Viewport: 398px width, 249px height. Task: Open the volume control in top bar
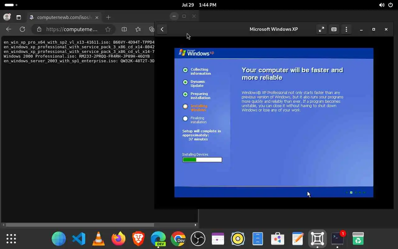[x=382, y=5]
